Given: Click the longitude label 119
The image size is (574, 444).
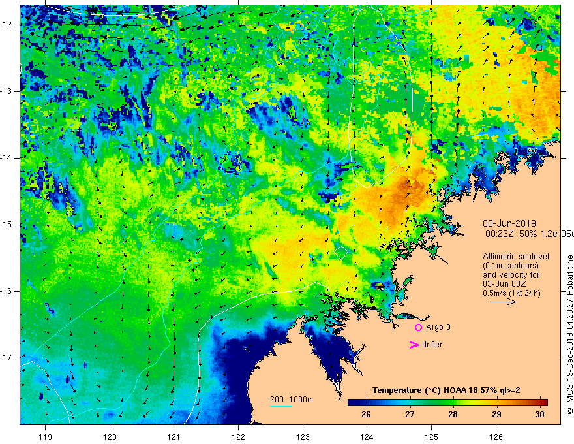Looking at the screenshot, I should pyautogui.click(x=46, y=437).
